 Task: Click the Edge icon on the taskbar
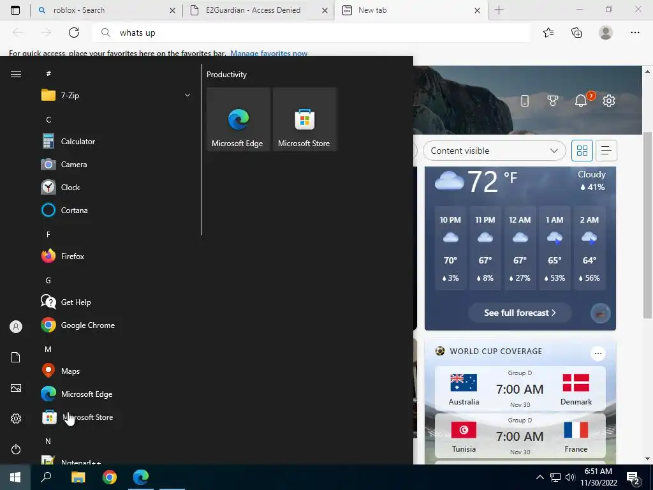[141, 477]
